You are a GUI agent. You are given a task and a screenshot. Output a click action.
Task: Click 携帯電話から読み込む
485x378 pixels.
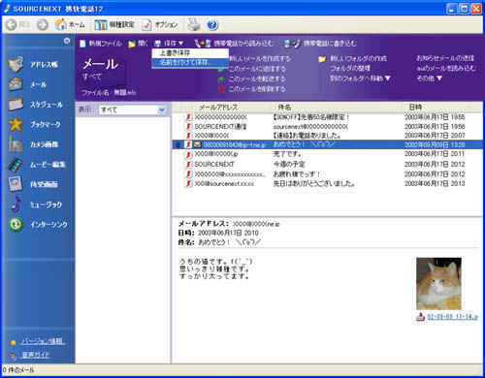click(x=234, y=44)
